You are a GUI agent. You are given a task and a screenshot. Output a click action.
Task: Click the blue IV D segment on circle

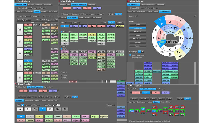161,22
